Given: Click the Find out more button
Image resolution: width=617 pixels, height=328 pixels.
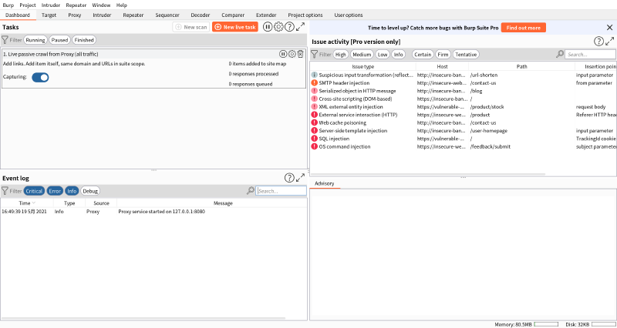Looking at the screenshot, I should pyautogui.click(x=523, y=27).
